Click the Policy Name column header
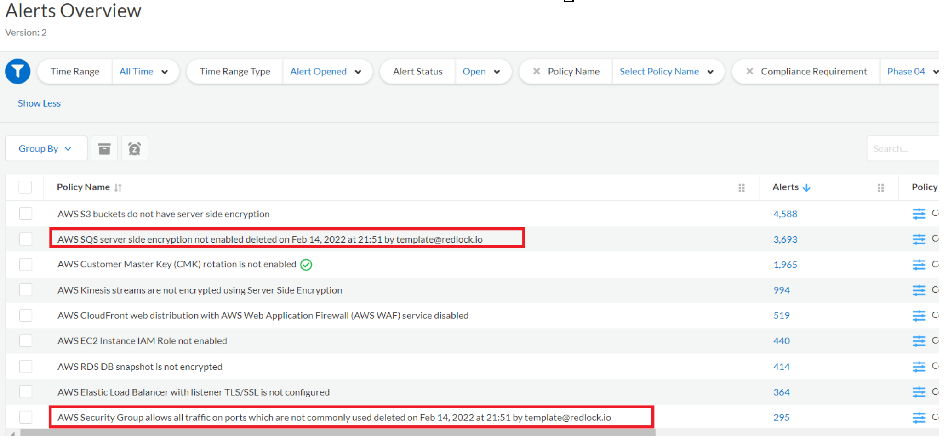 click(x=83, y=187)
